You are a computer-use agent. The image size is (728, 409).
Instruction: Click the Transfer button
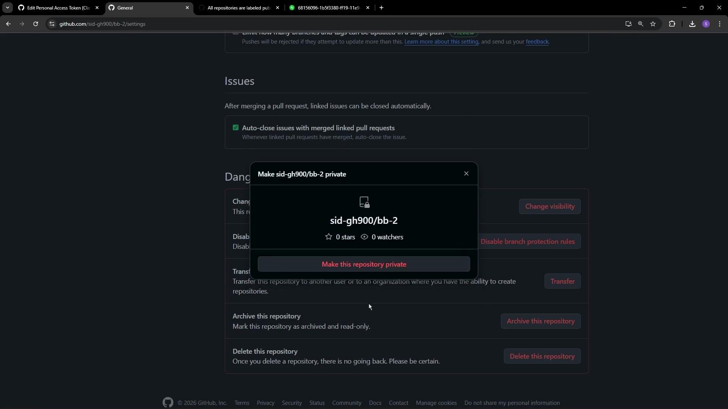[562, 281]
